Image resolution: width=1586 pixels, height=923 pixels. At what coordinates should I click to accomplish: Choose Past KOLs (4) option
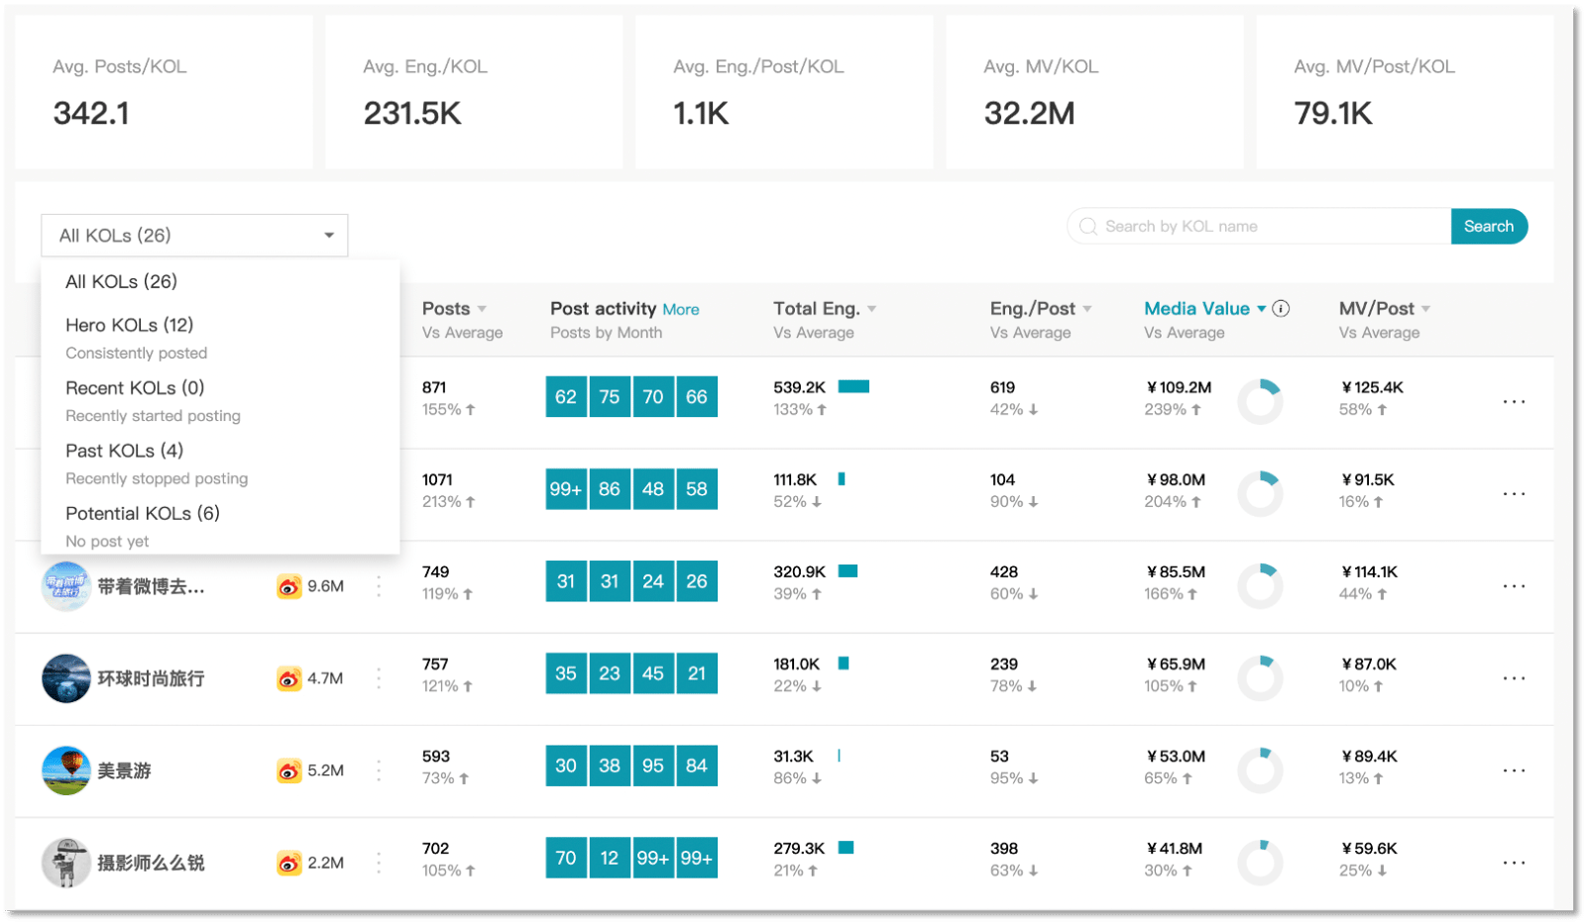click(125, 452)
